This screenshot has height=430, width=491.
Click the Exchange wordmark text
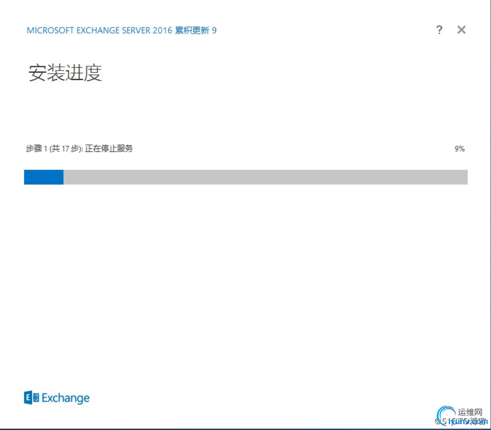click(x=65, y=398)
